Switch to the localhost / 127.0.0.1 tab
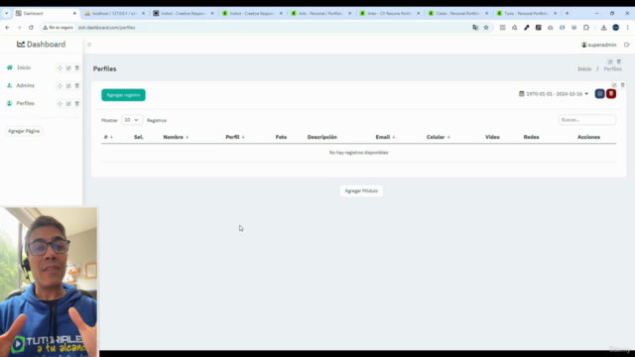The image size is (635, 357). pyautogui.click(x=114, y=13)
